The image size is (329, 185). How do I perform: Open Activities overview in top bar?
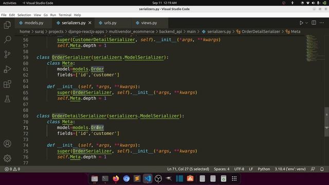click(9, 3)
